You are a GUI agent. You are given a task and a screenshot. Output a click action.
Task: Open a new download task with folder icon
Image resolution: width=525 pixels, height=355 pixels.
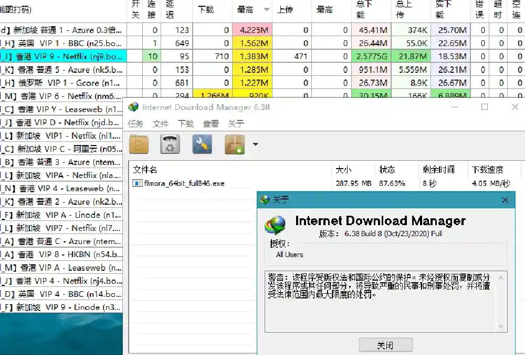[x=139, y=144]
